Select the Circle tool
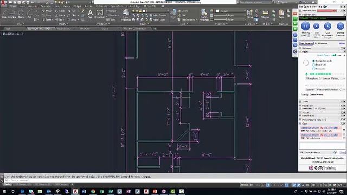The width and height of the screenshot is (347, 195). pos(21,14)
